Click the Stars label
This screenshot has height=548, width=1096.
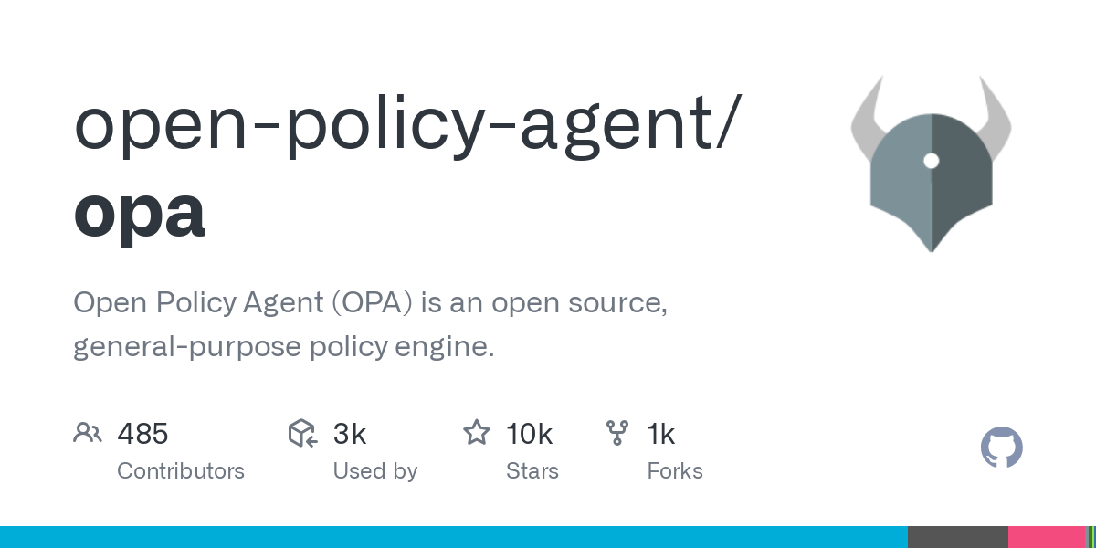(532, 471)
